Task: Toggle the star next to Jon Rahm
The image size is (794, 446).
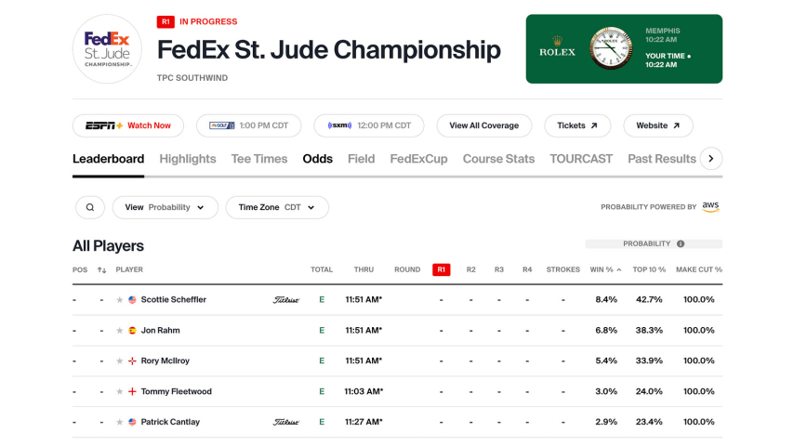Action: [x=120, y=331]
